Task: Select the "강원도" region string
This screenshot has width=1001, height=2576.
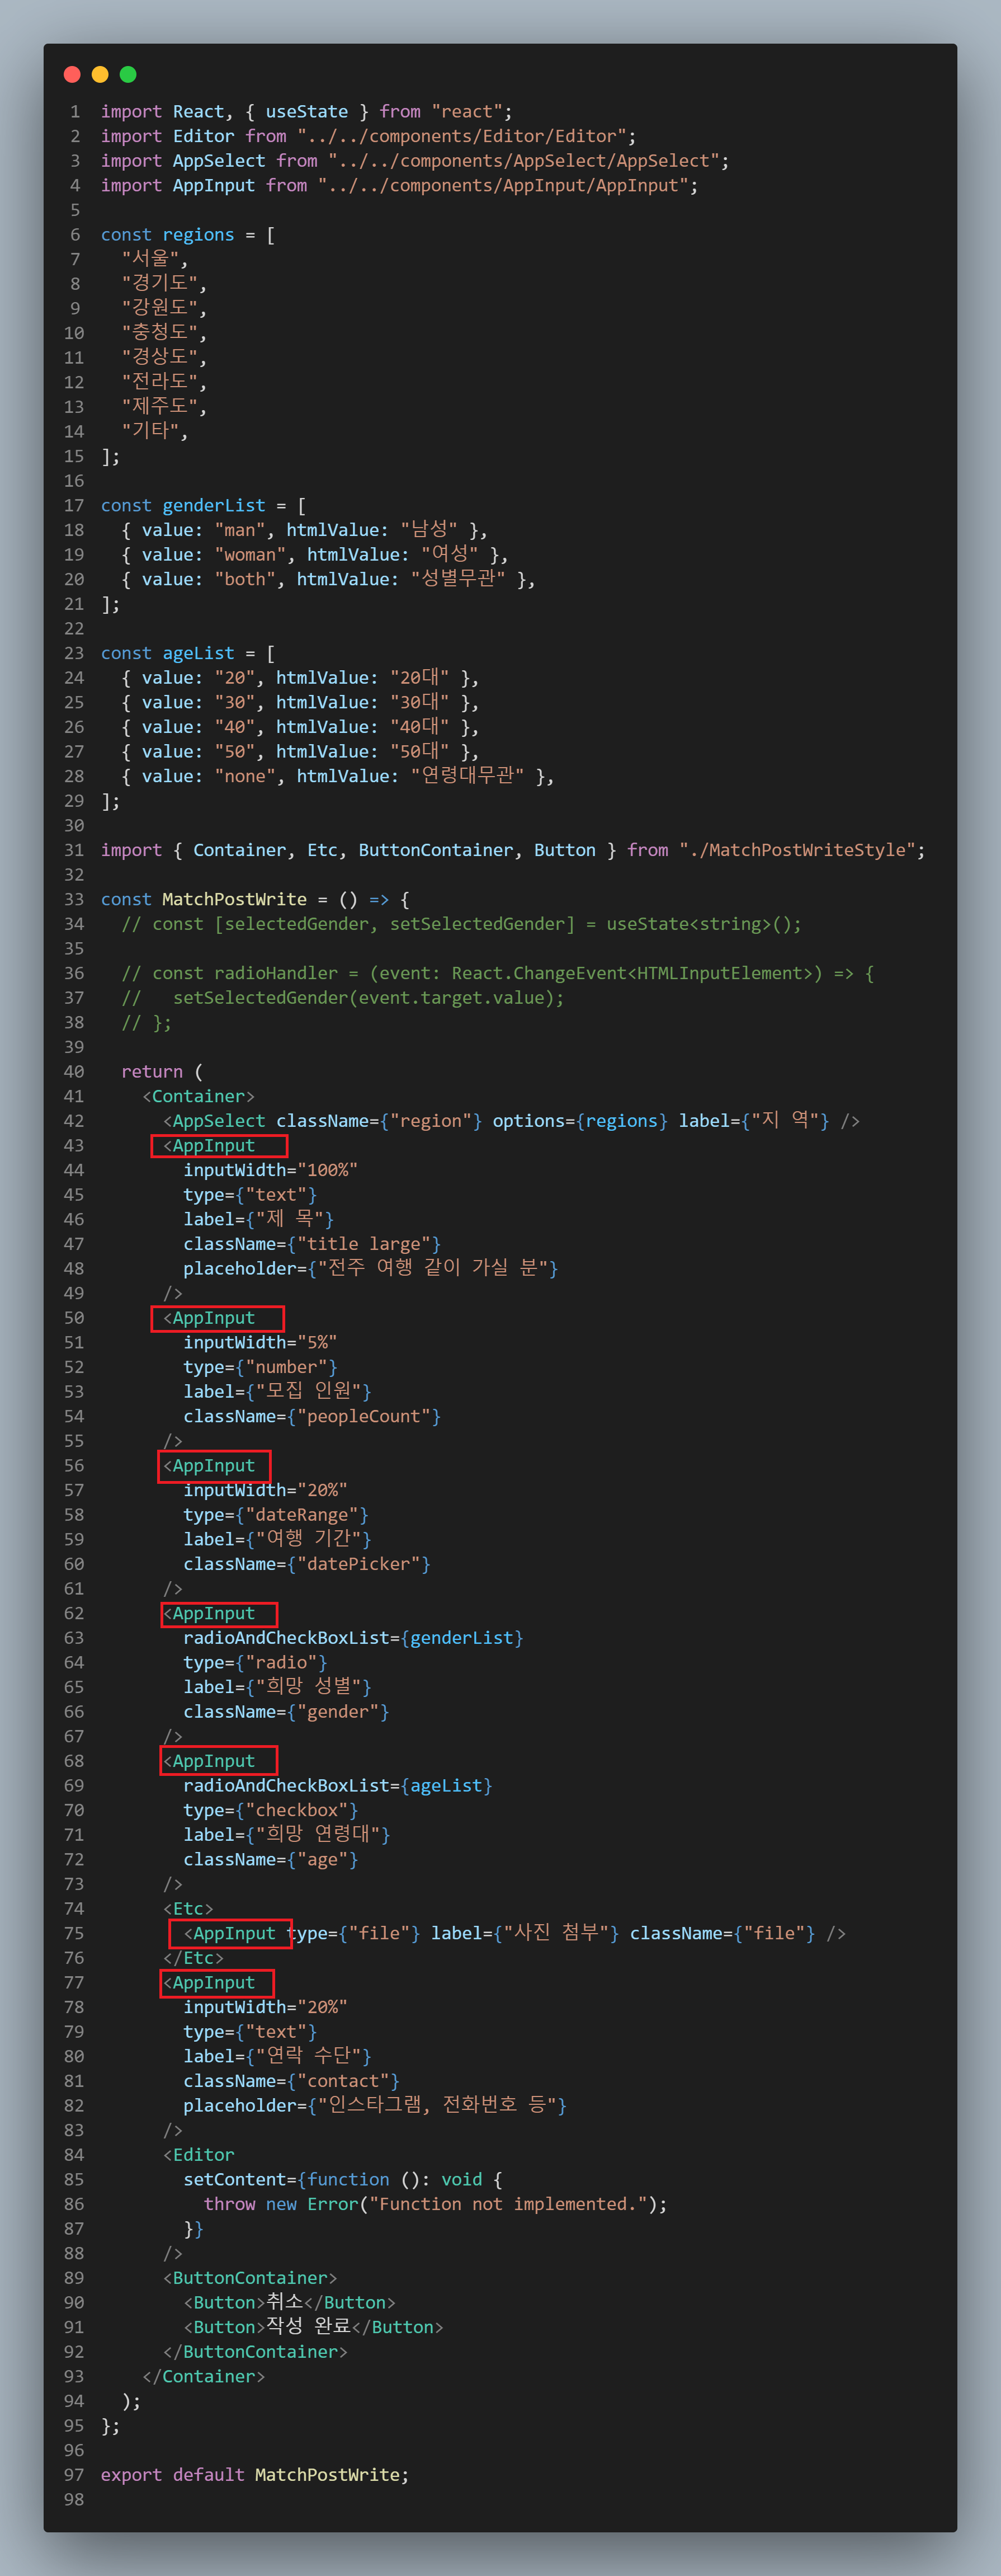Action: (x=159, y=308)
